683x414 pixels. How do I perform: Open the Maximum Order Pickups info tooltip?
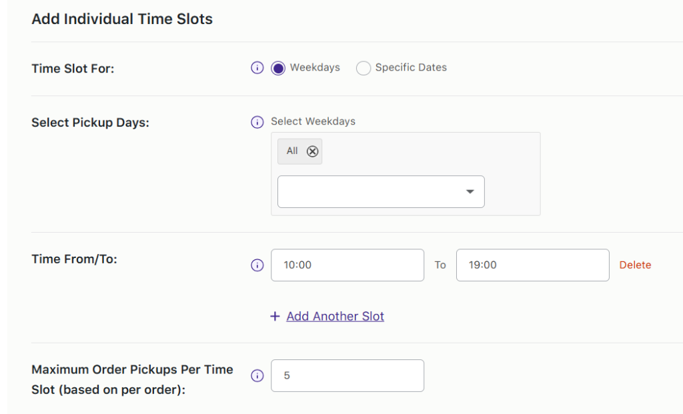257,375
